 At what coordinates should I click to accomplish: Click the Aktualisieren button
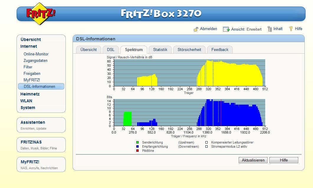pos(253,160)
